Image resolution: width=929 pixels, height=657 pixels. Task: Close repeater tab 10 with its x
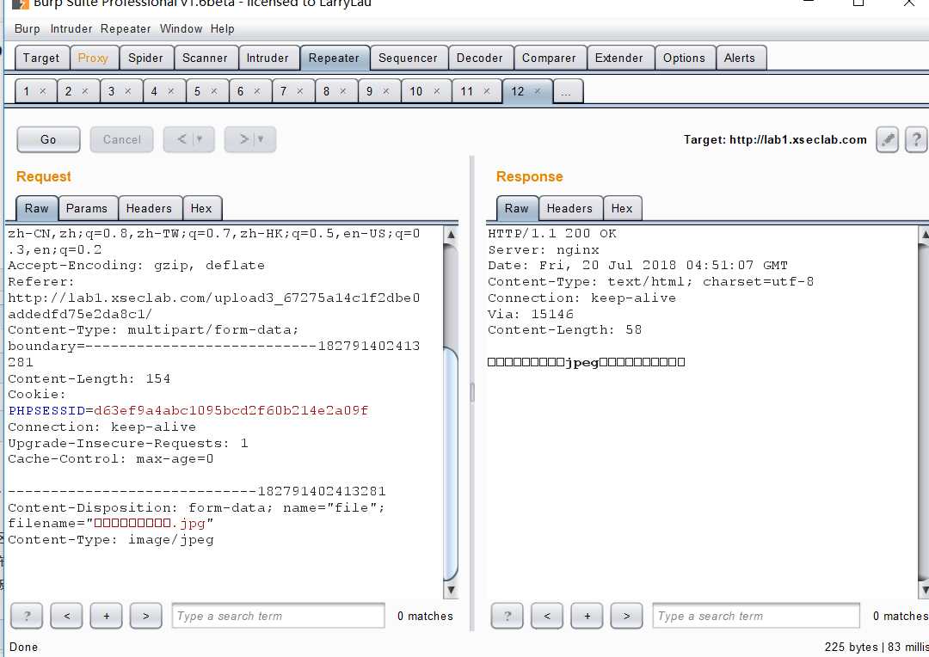point(437,91)
